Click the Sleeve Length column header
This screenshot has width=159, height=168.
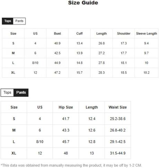(x=147, y=33)
